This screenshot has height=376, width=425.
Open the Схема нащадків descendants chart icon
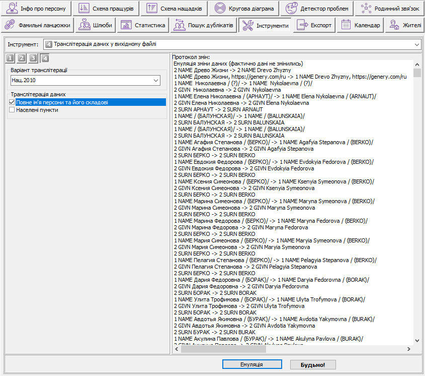coord(152,9)
